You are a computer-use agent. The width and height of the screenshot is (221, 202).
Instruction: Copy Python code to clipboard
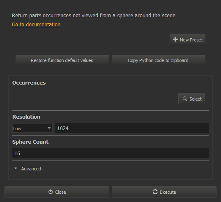pos(159,60)
